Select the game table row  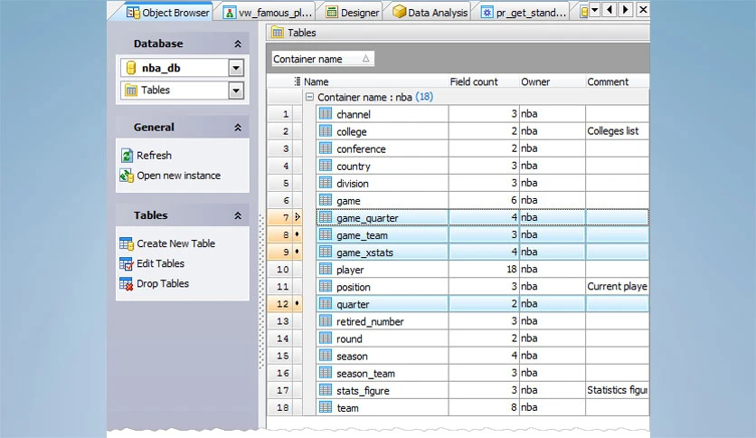pos(482,200)
